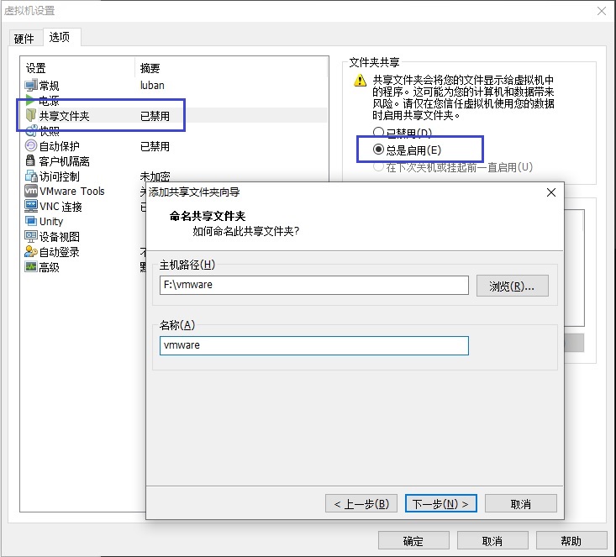Open the VMware Tools settings icon
Viewport: 616px width, 557px height.
31,192
